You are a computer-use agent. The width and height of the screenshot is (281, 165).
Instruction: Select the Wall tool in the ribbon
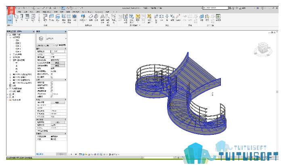(x=16, y=18)
